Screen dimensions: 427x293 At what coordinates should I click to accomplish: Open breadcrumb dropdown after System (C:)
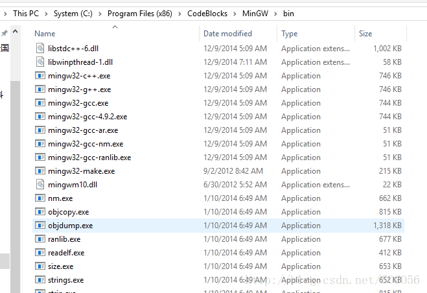pos(100,14)
